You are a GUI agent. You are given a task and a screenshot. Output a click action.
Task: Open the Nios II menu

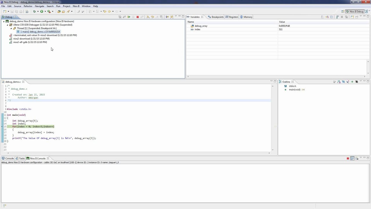tap(76, 6)
